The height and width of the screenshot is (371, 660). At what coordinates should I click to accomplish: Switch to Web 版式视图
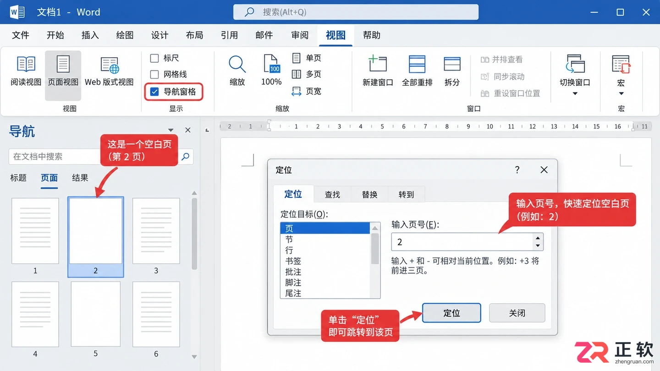click(x=109, y=71)
